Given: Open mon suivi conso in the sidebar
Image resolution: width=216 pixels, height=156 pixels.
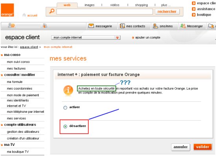Looking at the screenshot, I should pos(18,62).
